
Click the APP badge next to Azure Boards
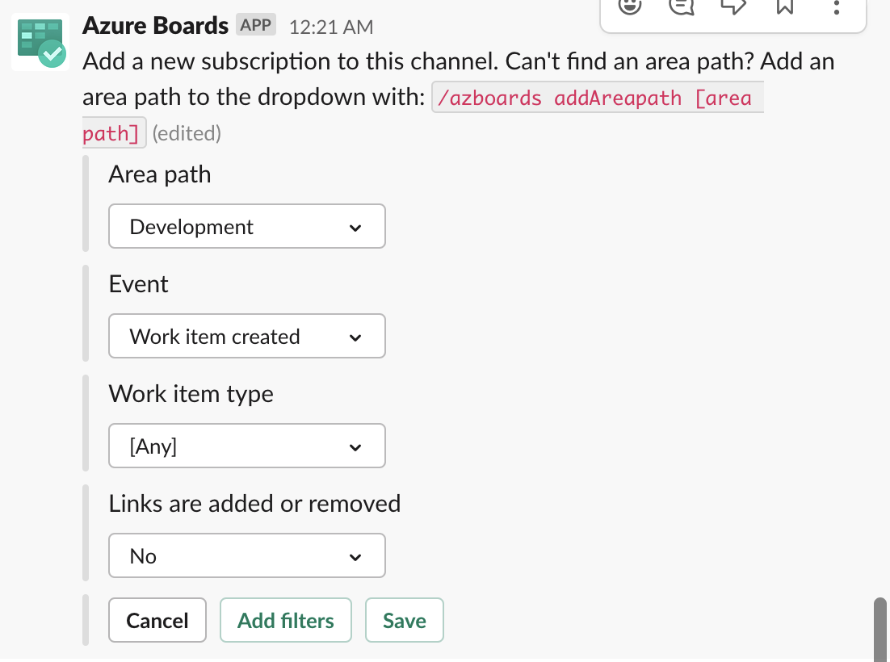pyautogui.click(x=256, y=24)
